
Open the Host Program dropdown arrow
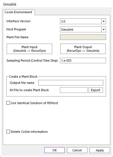104,30
